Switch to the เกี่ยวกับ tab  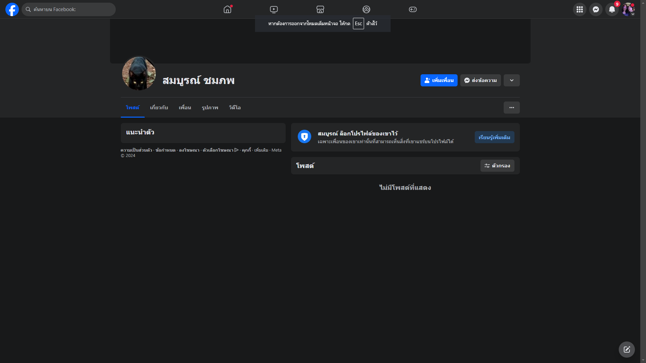[x=159, y=108]
